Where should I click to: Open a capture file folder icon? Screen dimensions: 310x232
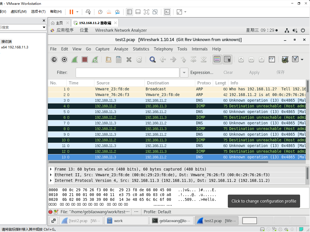tap(108, 59)
